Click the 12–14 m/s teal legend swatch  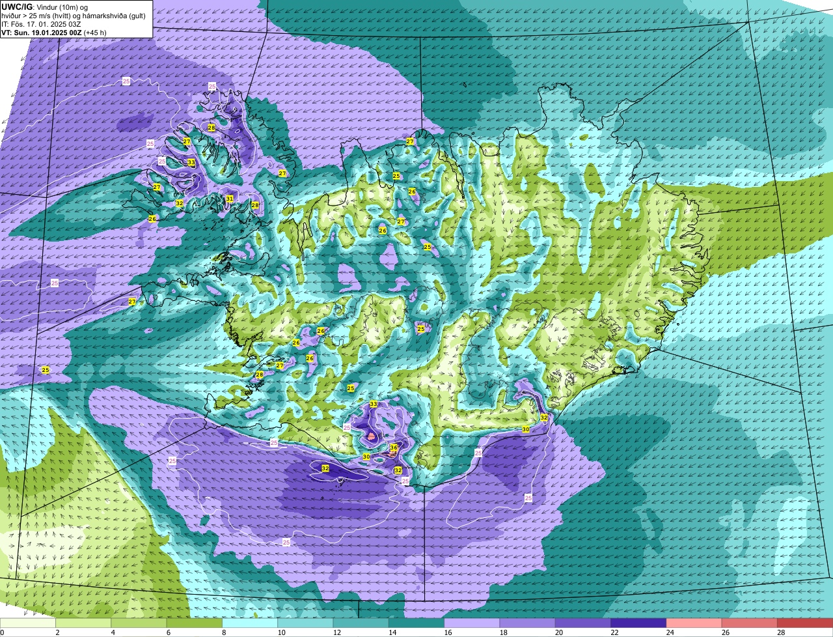361,623
